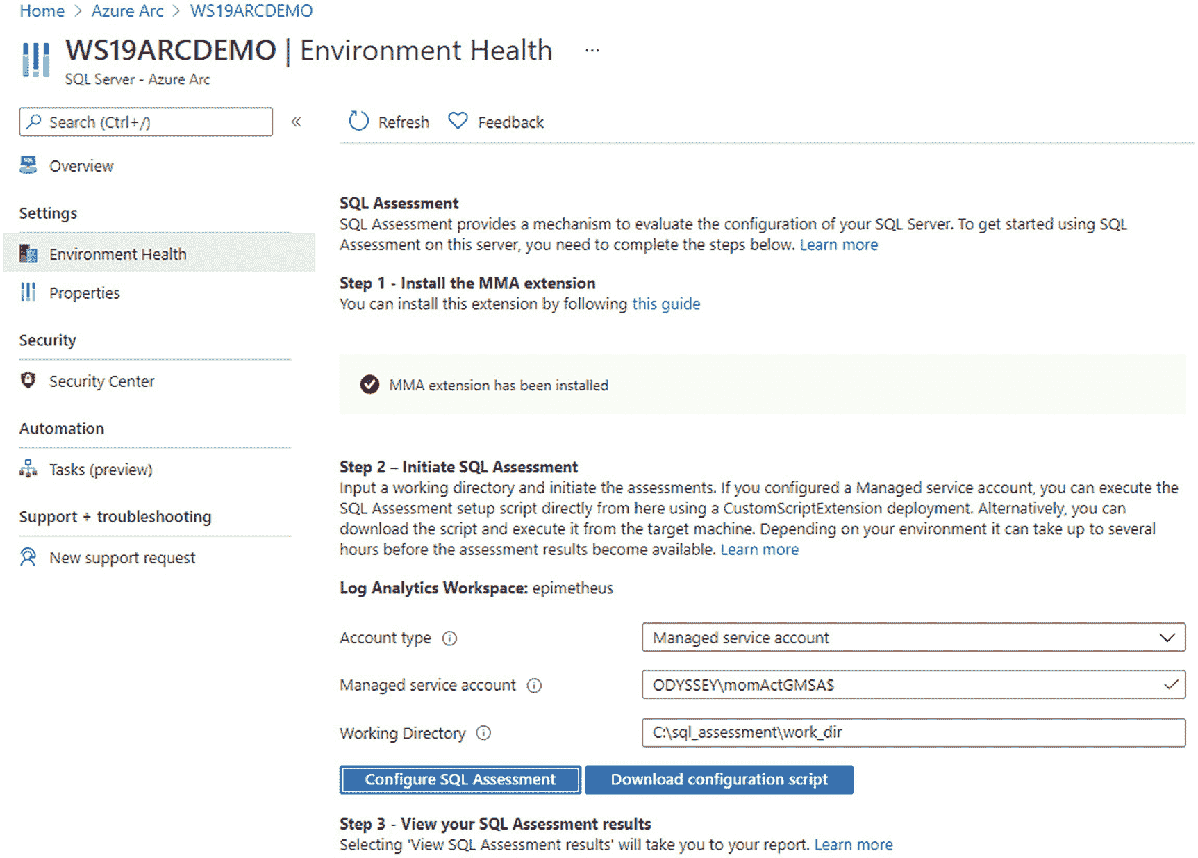Viewport: 1198px width, 858px height.
Task: Open the ellipsis more options menu
Action: click(x=592, y=51)
